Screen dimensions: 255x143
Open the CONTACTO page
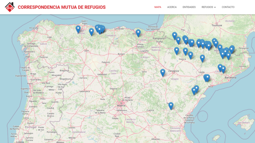pyautogui.click(x=228, y=7)
